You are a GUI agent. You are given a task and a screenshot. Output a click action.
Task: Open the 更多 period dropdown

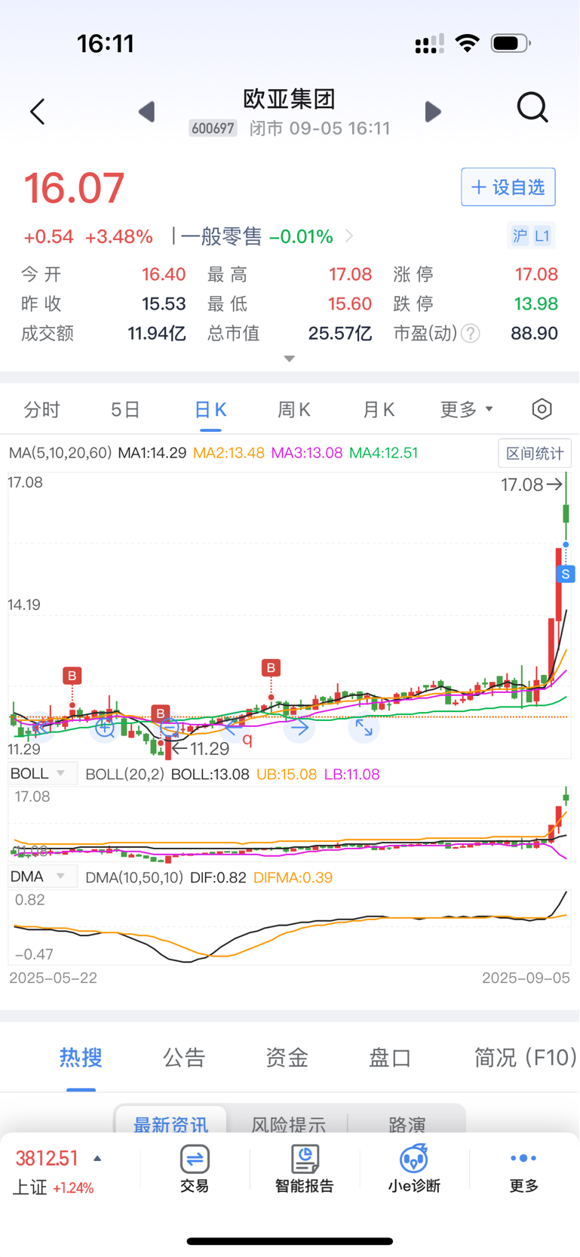(x=466, y=410)
